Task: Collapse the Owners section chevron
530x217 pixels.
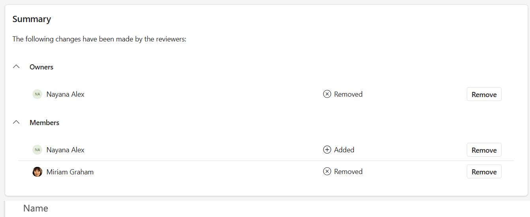Action: (x=16, y=67)
